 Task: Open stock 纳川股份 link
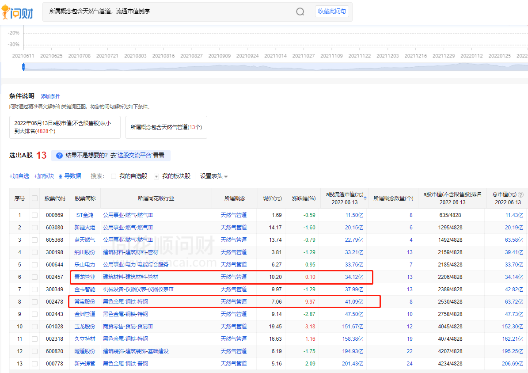(85, 252)
